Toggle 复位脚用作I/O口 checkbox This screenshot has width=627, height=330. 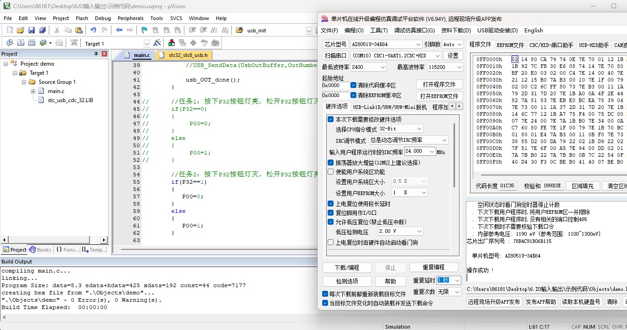(331, 213)
